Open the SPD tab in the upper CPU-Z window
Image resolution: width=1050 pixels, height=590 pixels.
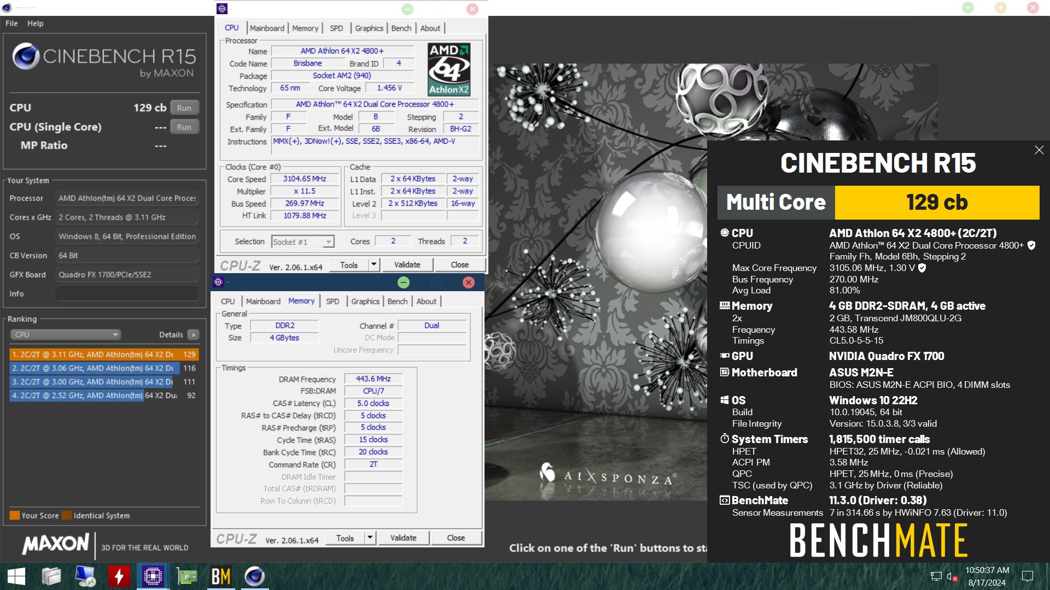coord(336,28)
